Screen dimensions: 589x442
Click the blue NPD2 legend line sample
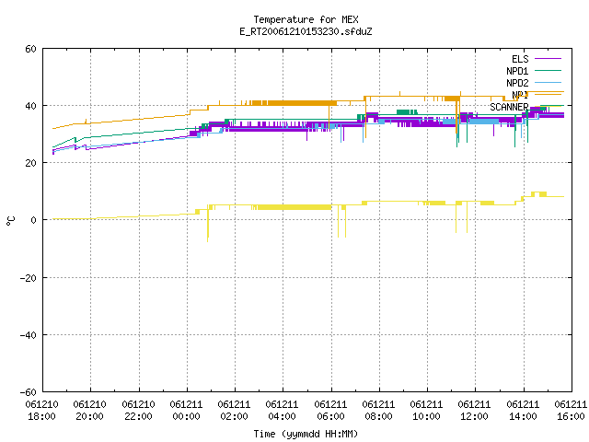point(549,82)
